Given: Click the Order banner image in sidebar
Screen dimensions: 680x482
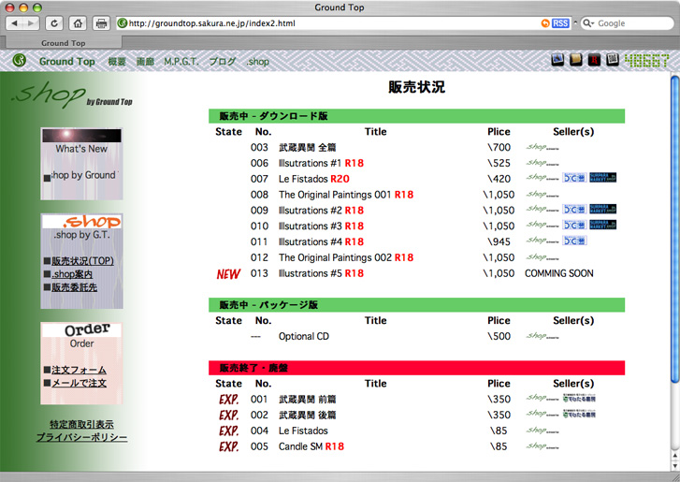Looking at the screenshot, I should point(81,330).
